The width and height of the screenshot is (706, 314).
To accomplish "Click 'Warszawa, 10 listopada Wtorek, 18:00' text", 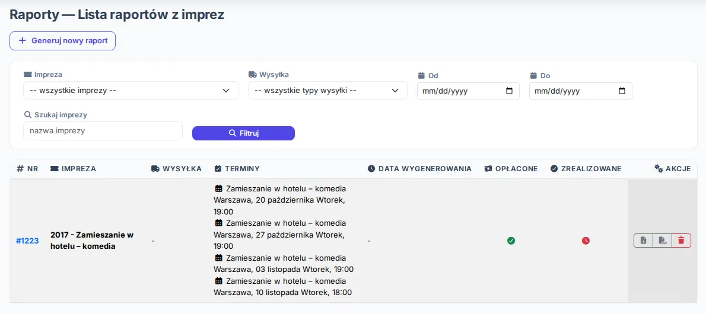I will [x=283, y=293].
